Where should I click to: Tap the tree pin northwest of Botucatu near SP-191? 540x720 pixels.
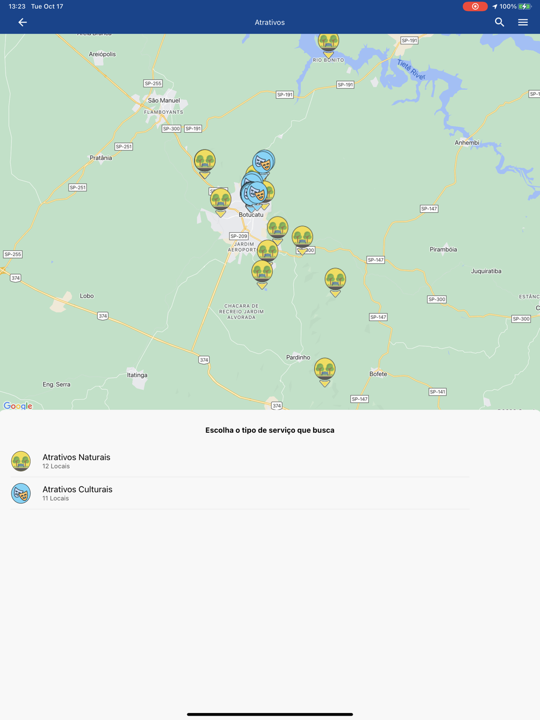[205, 164]
